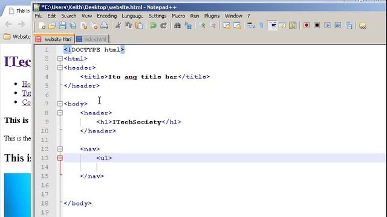
Task: Click the Cut scissors icon
Action: coord(119,25)
